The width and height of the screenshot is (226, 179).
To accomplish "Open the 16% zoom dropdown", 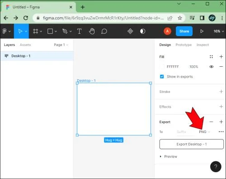I will click(219, 31).
